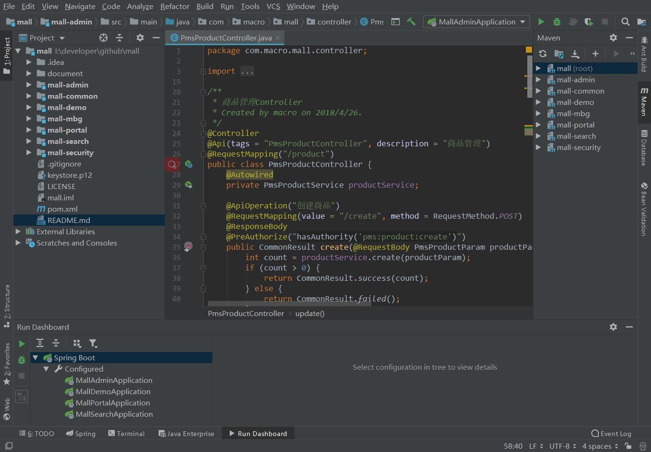Screen dimensions: 651x452
Task: Toggle the Database tool window side tab
Action: pos(644,148)
